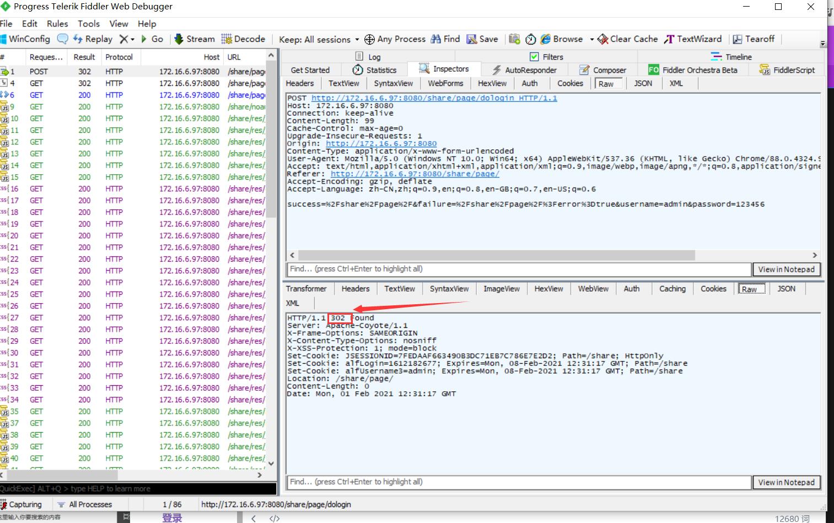
Task: Launch Browse in the browser
Action: tap(562, 39)
